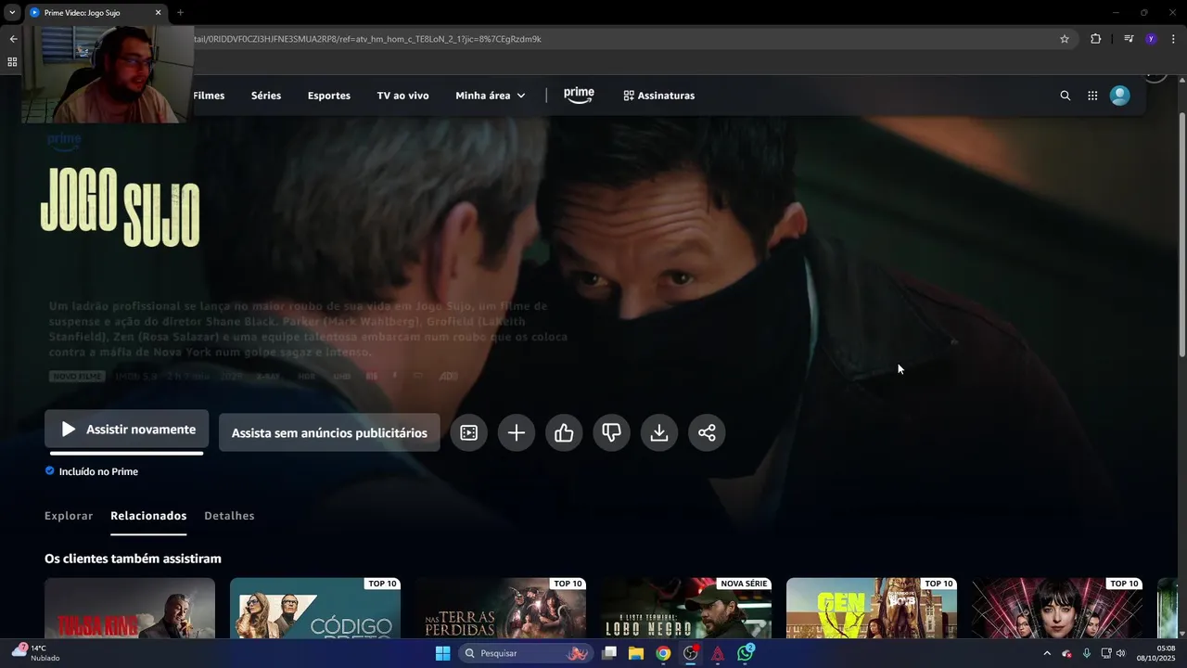Dislike the movie with the thumbs-down icon
Image resolution: width=1187 pixels, height=668 pixels.
pos(611,432)
